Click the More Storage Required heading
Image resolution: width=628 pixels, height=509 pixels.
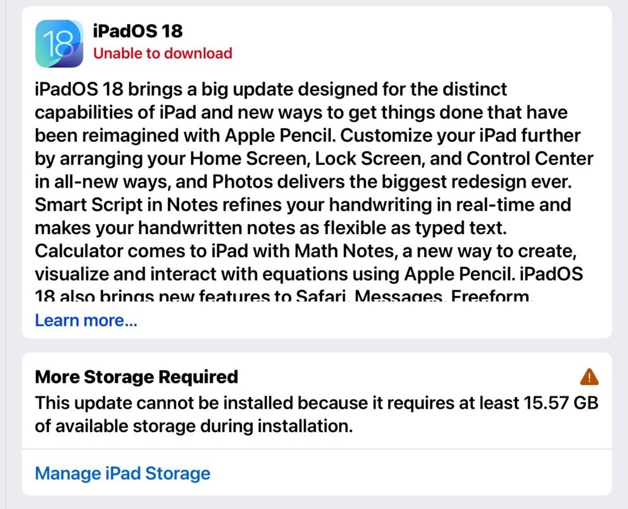click(136, 376)
